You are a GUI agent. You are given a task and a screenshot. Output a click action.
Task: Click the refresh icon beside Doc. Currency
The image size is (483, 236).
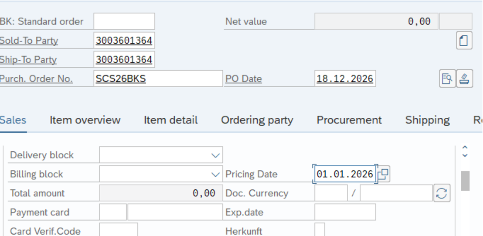[x=442, y=193]
